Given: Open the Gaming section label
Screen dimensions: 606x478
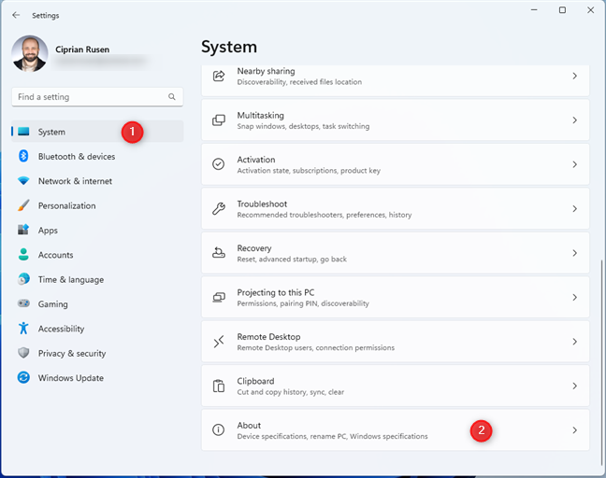Looking at the screenshot, I should pos(53,304).
